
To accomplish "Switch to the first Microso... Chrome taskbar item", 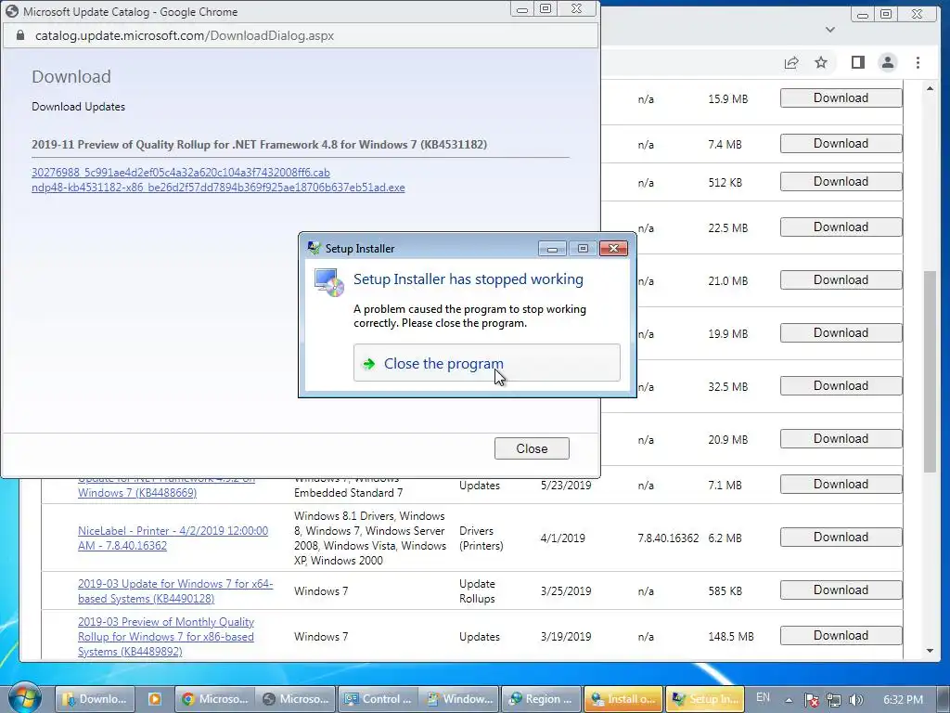I will pyautogui.click(x=215, y=699).
